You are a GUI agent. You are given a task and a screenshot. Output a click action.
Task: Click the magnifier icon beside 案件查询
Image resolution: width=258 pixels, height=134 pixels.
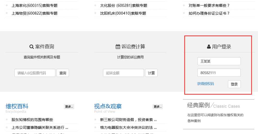click(x=32, y=47)
